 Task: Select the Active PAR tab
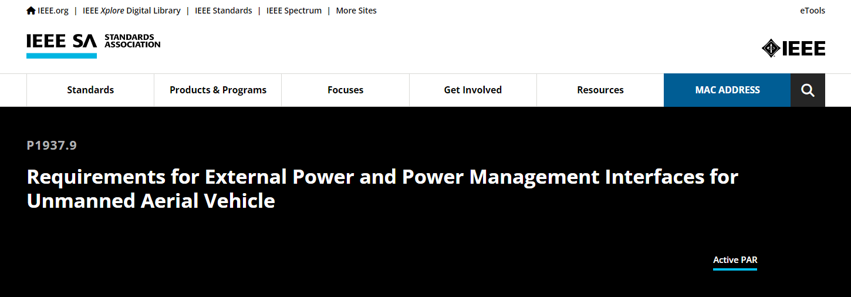point(735,260)
